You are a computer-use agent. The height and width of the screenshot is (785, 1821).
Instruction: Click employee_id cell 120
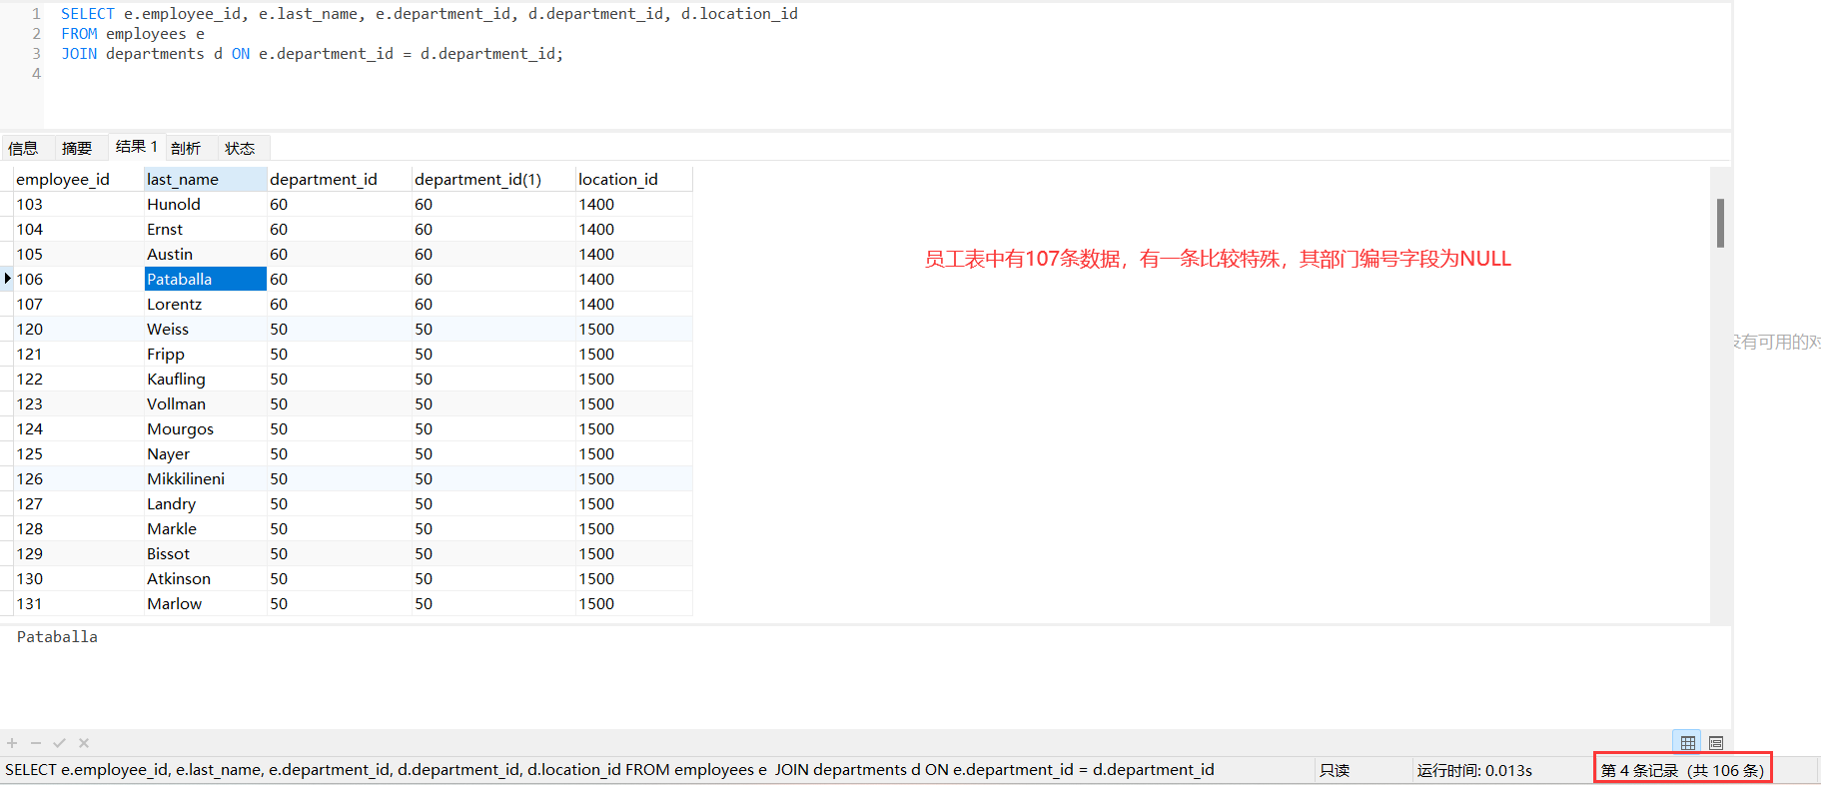point(78,329)
